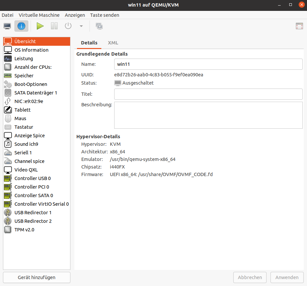Select the hardware details info icon
The image size is (307, 286).
(x=21, y=26)
